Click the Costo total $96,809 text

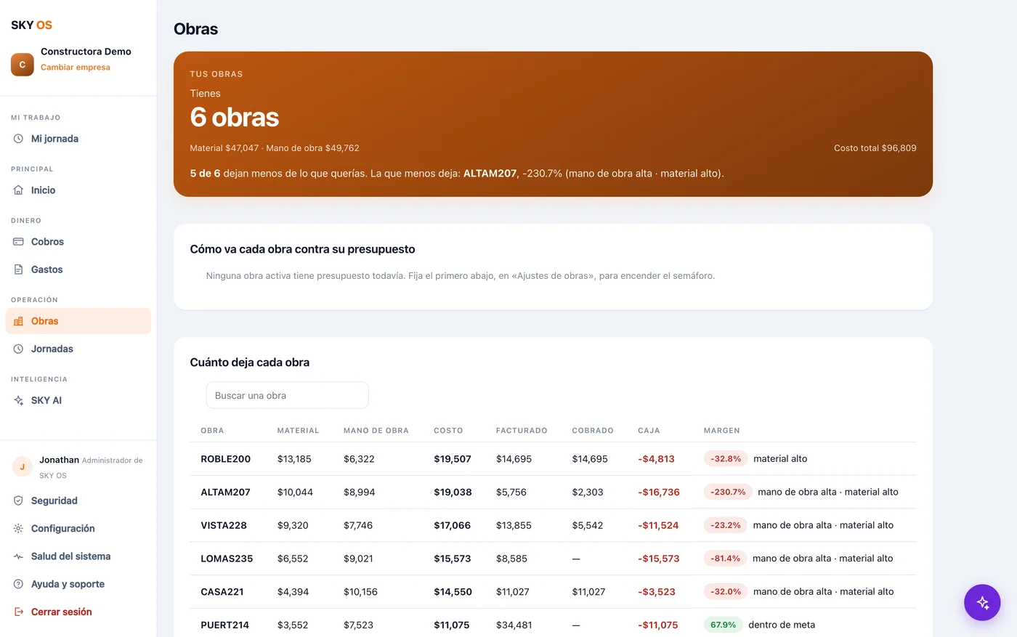(875, 148)
